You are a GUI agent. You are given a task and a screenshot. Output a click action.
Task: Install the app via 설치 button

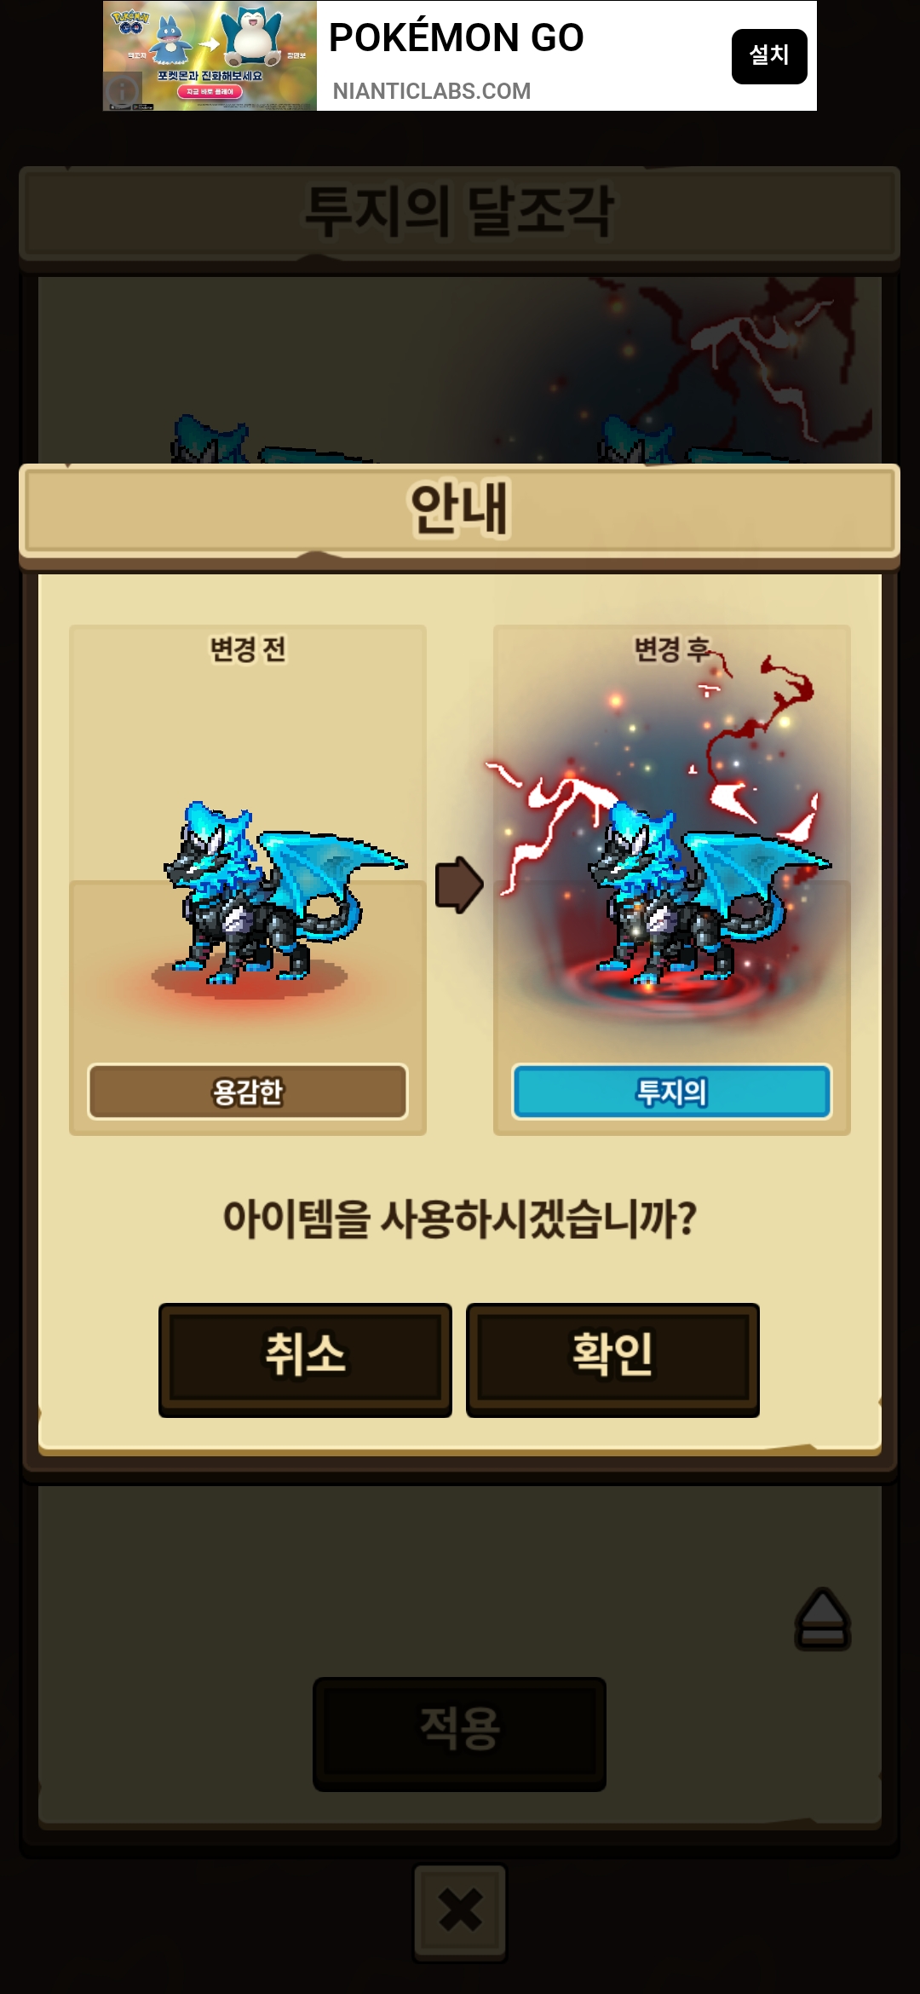click(x=769, y=56)
